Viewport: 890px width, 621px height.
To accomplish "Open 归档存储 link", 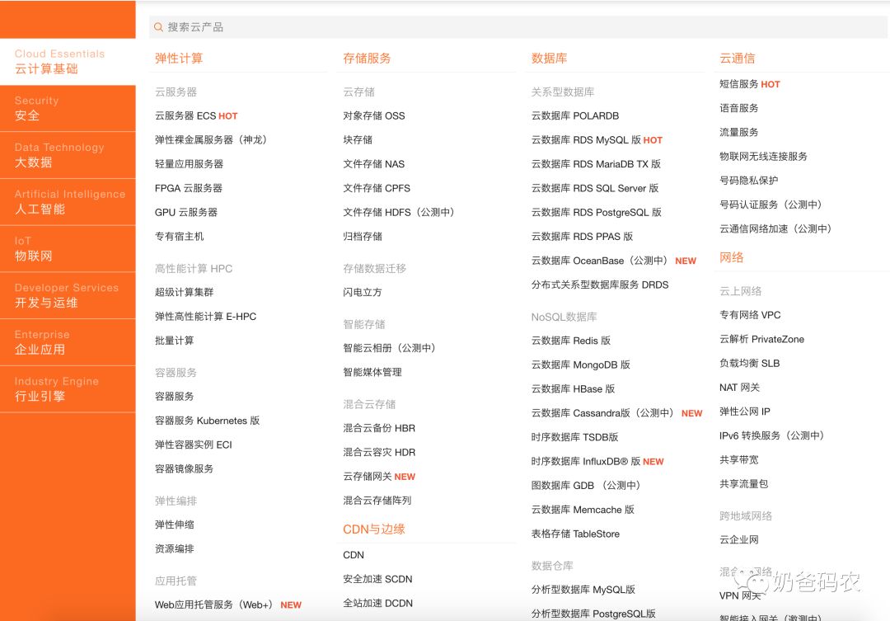I will click(363, 237).
